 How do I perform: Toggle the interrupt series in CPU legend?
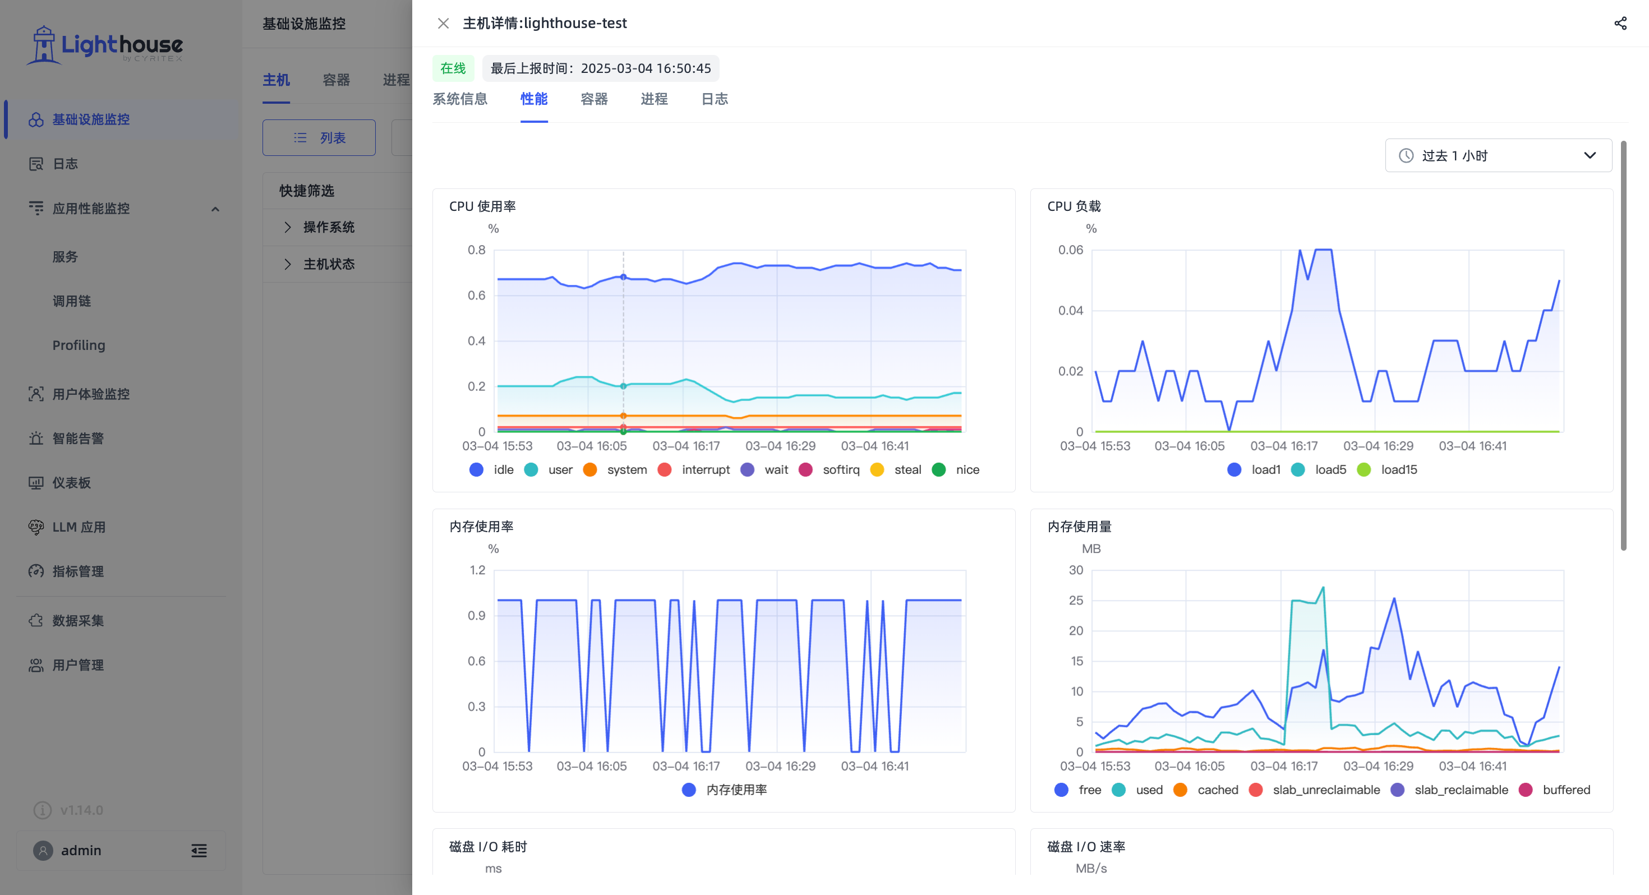[x=694, y=470]
